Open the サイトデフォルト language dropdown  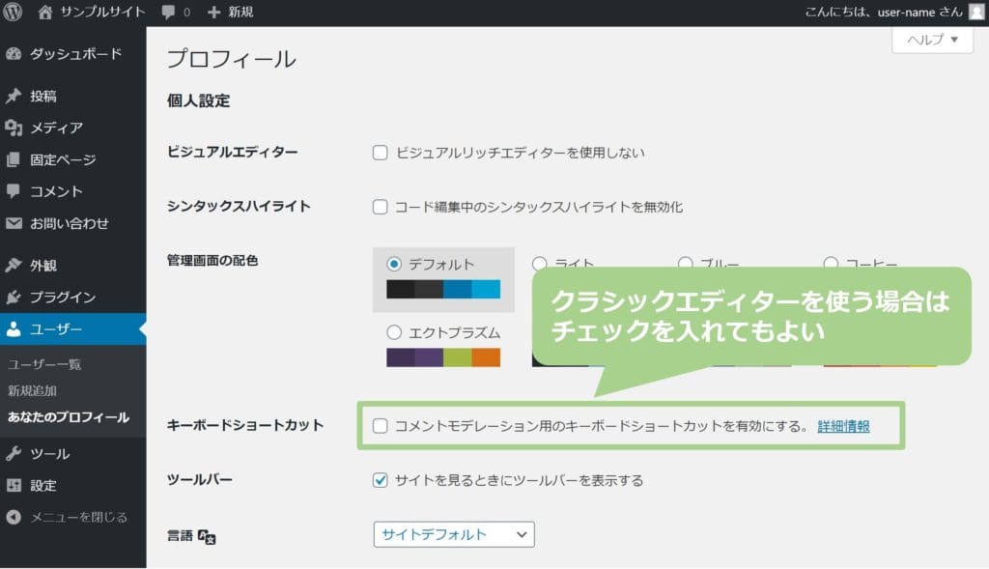[x=453, y=534]
